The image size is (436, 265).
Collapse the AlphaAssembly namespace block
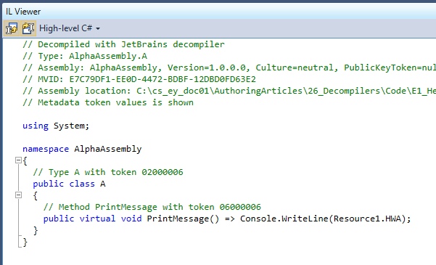[18, 160]
